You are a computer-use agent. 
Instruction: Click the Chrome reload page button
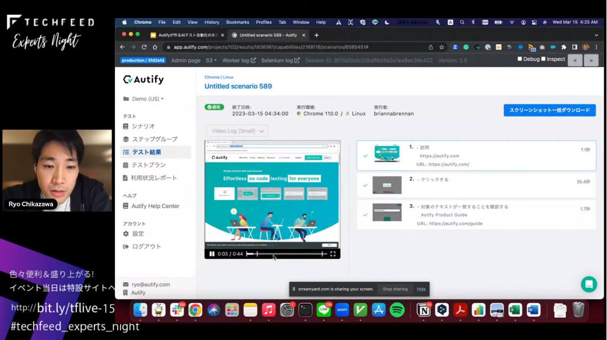[144, 47]
